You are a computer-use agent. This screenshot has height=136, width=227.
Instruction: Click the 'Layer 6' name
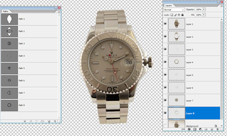[x=190, y=88]
